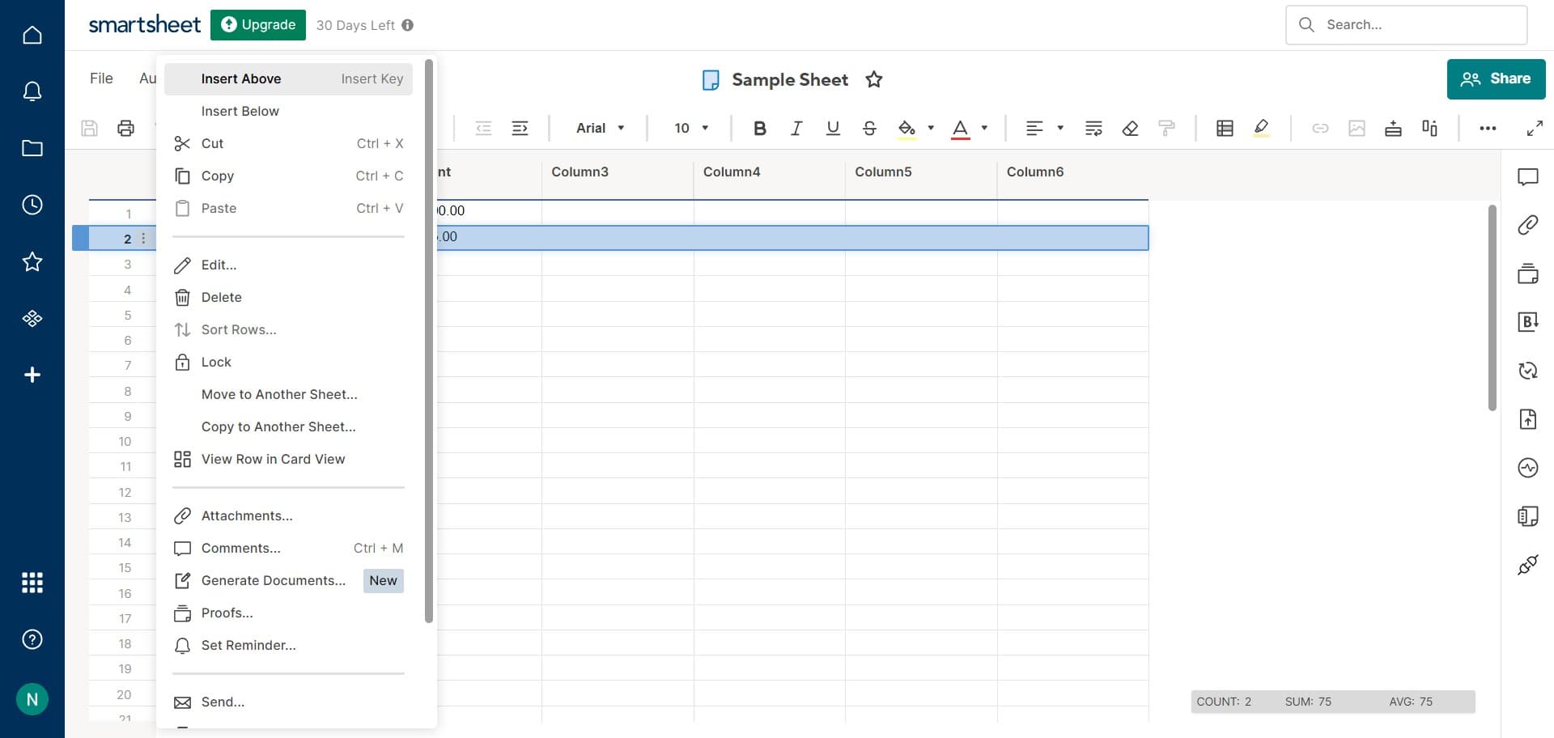Star the Sample Sheet as favorite
Screen dimensions: 1554x738
(x=873, y=79)
